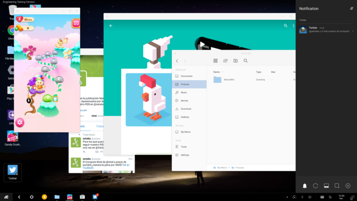357x201 pixels.
Task: Reply to the pinned xataka tweet
Action: pos(84,152)
